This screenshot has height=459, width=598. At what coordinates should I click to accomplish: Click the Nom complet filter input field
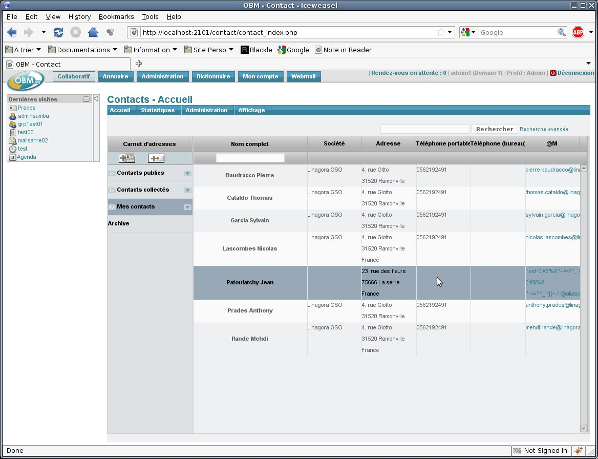pyautogui.click(x=250, y=158)
